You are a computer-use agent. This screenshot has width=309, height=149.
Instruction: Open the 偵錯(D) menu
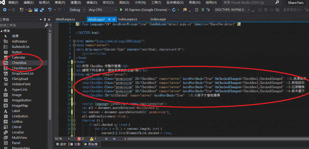92,2
